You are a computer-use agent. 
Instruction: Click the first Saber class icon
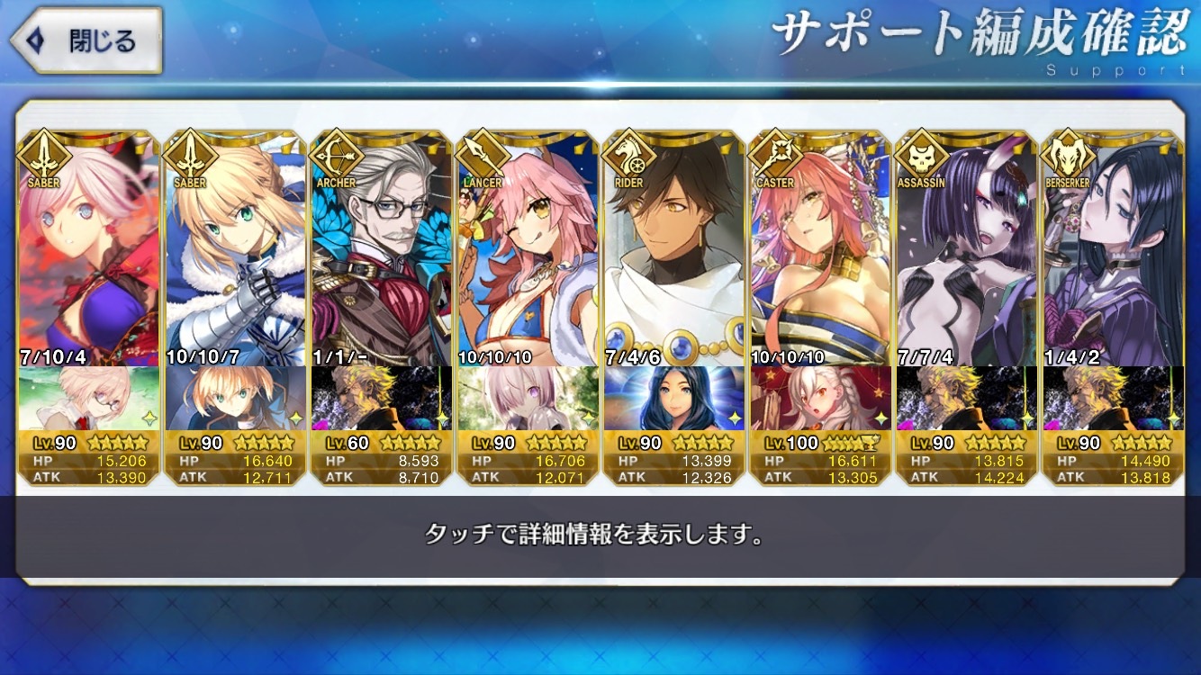41,155
